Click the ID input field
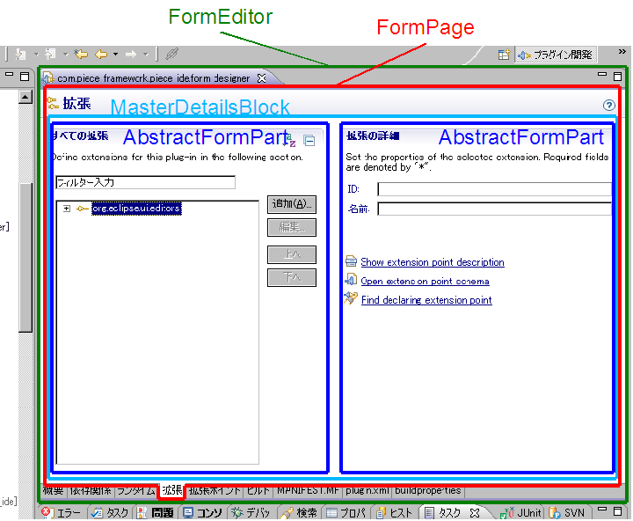This screenshot has height=521, width=633. (494, 189)
